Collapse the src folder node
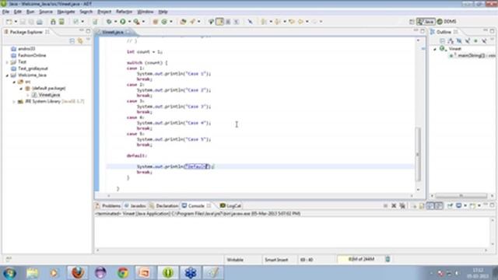Screen dimensions: 498x280 coord(14,82)
